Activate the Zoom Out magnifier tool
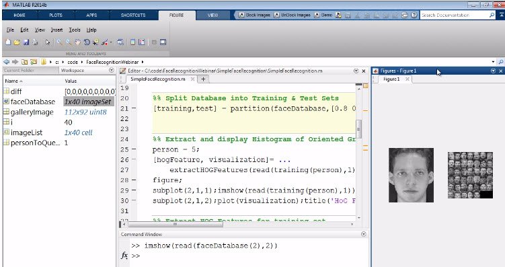The image size is (505, 267). tap(69, 42)
